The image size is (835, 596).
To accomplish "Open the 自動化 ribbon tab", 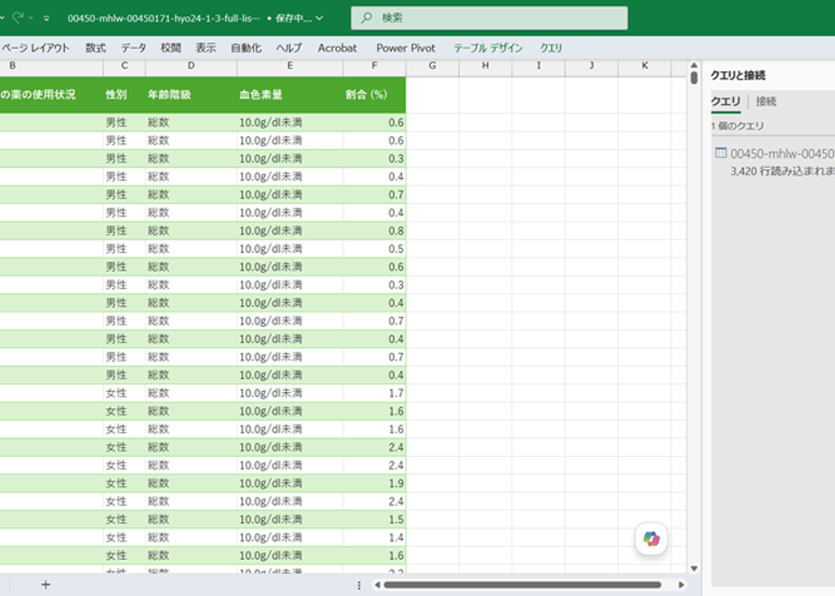I will click(x=246, y=48).
